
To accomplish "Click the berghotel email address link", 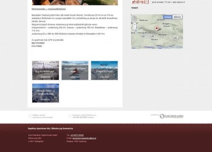I will pos(84,138).
